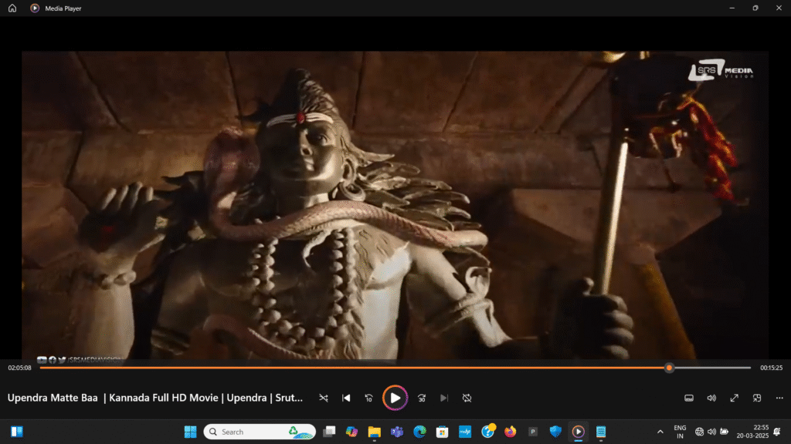Open the system tray volume icon

point(711,432)
